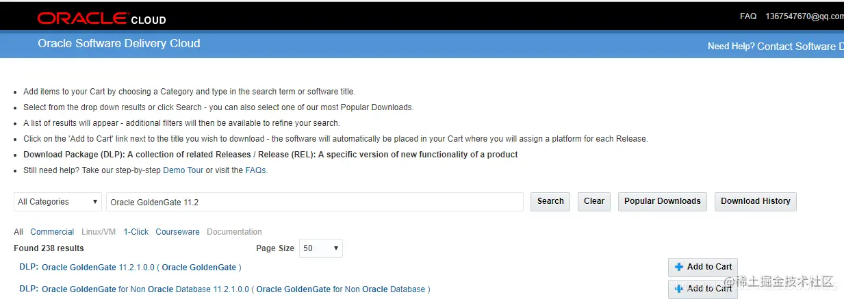844x299 pixels.
Task: Add Oracle GoldenGate 11.2.1.0.0 to cart
Action: tap(703, 267)
